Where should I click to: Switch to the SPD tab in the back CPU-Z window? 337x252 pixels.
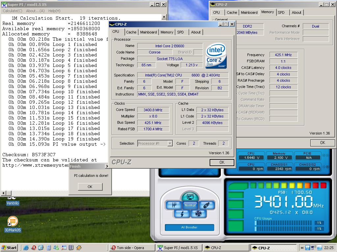click(281, 12)
